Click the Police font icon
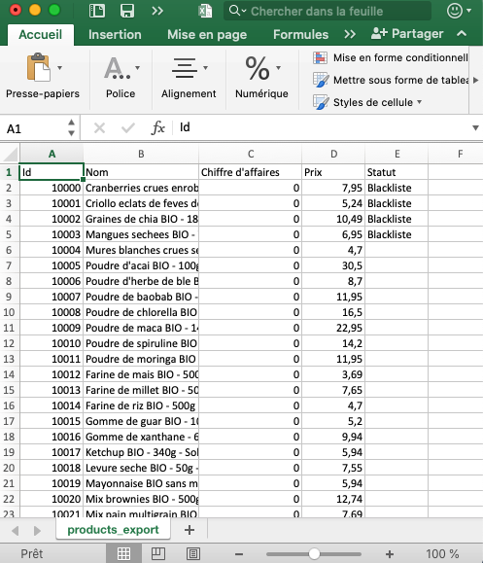 (118, 67)
